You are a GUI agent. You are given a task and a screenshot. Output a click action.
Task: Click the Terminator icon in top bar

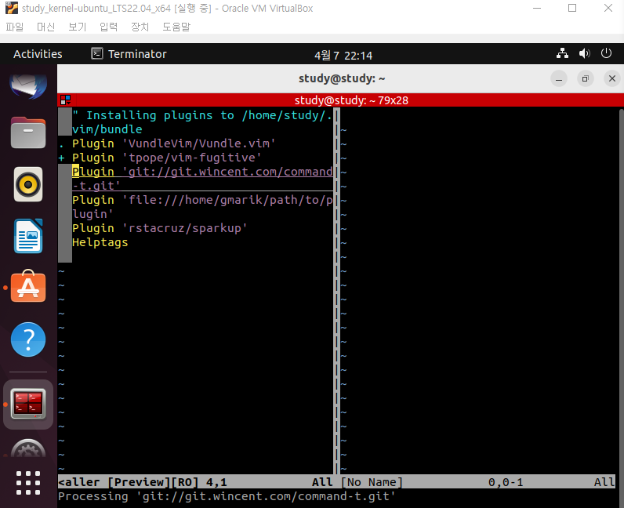pos(96,53)
